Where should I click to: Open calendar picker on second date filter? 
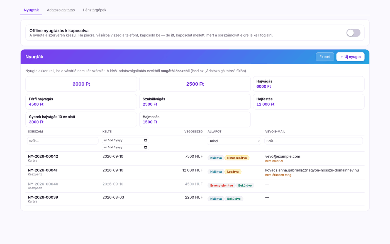pos(145,147)
